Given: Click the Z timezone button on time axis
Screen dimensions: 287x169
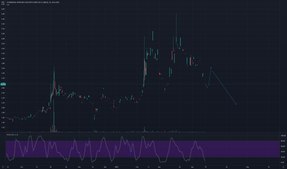Looking at the screenshot, I should coord(3,167).
